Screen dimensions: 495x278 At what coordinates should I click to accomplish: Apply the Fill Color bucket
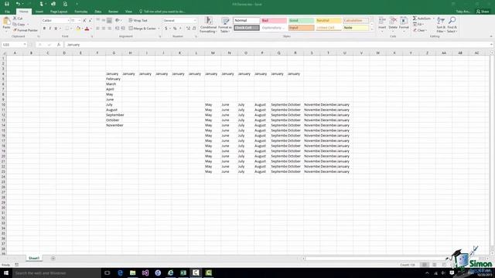tap(78, 29)
